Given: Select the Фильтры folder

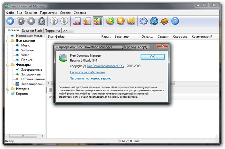Looking at the screenshot, I should click(x=23, y=65).
